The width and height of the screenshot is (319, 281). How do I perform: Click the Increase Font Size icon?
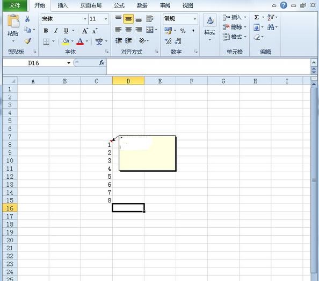[x=85, y=31]
